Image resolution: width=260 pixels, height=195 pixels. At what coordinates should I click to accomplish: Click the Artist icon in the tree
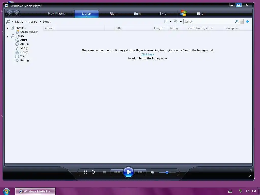(17, 40)
